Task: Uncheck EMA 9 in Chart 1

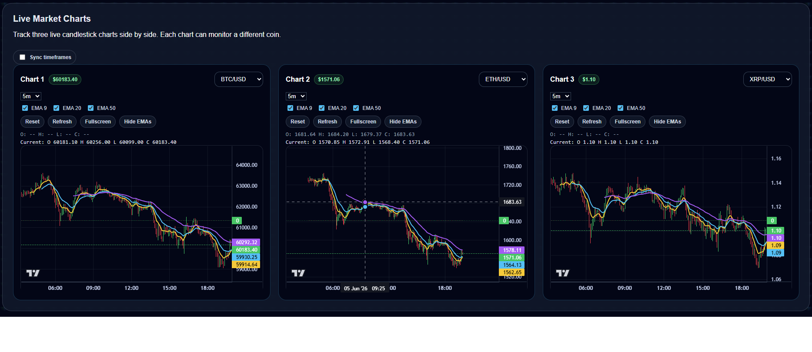Action: [x=25, y=108]
